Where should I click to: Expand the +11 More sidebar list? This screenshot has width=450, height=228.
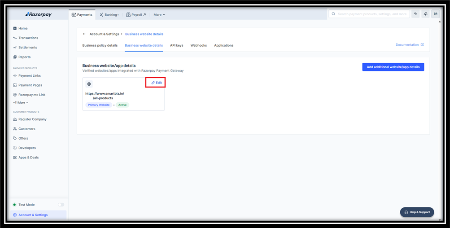[21, 103]
